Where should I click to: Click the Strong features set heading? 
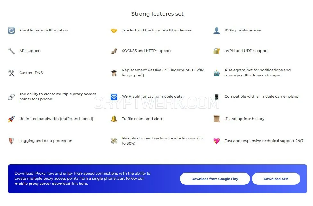[x=157, y=14]
